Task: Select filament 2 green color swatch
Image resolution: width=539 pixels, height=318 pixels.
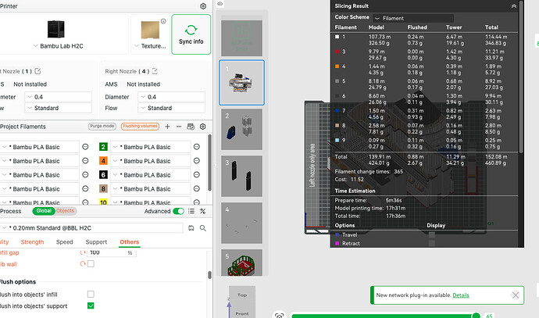Action: (x=103, y=147)
